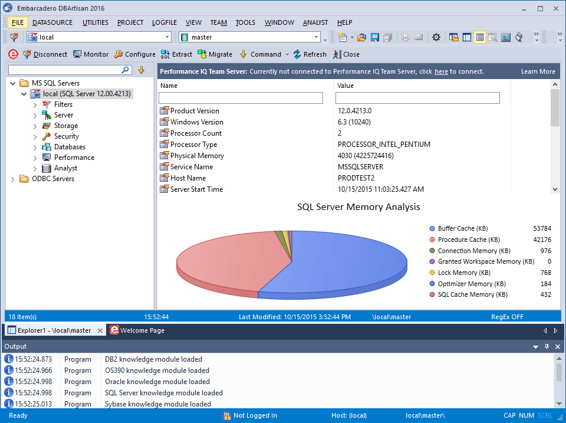Open the LOGFILE menu
Image resolution: width=566 pixels, height=423 pixels.
pyautogui.click(x=164, y=22)
